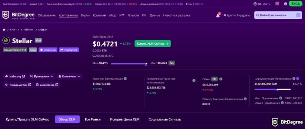
Task: Show info for Циркулирующее Предложение
Action: coord(294,79)
